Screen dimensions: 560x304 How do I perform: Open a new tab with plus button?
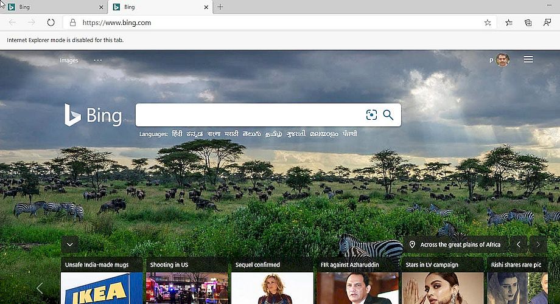click(x=220, y=7)
